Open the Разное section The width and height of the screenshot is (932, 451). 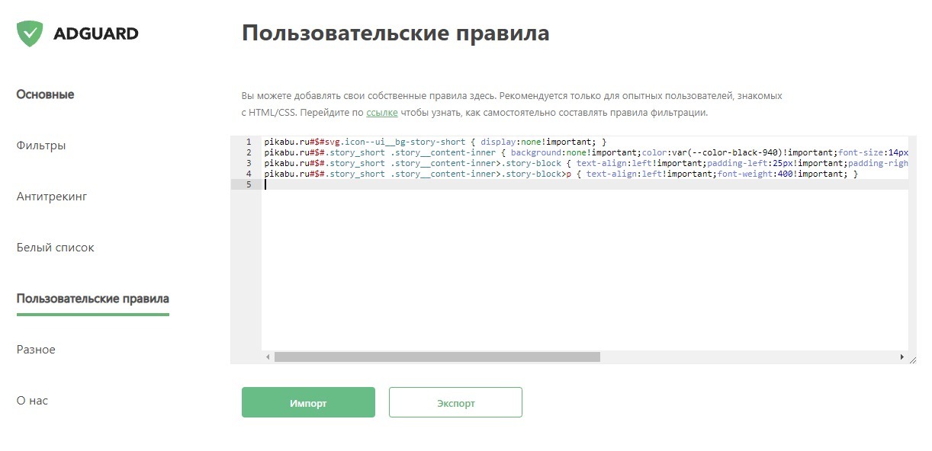[36, 350]
